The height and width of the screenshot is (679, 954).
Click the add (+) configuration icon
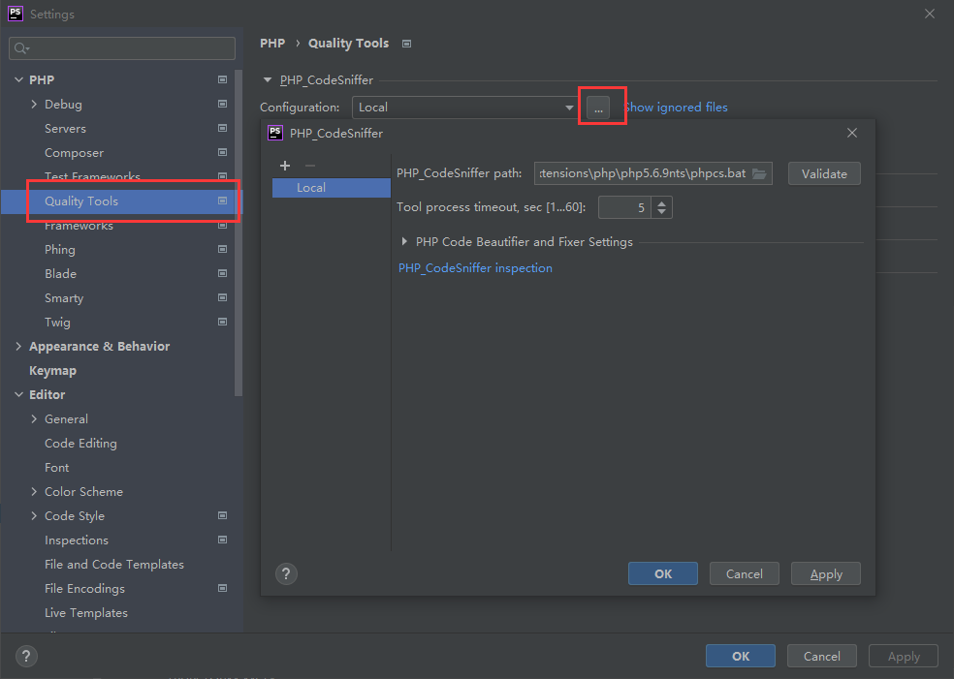click(x=285, y=166)
